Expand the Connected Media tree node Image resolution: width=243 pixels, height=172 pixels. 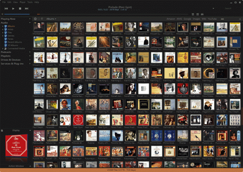click(3, 48)
